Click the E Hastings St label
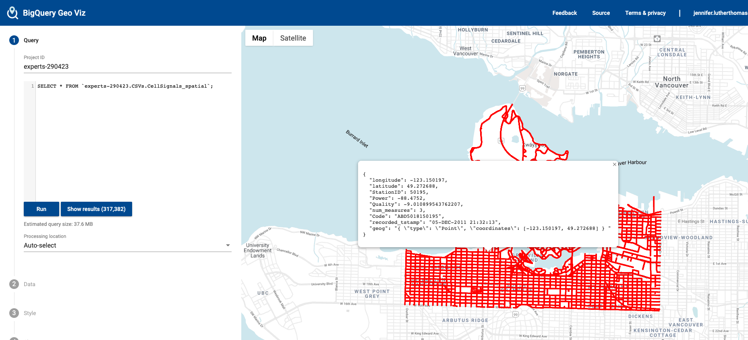Image resolution: width=748 pixels, height=340 pixels. point(691,221)
